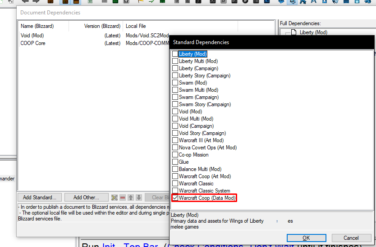Click the yellow and gray X icon beside Add Other
Image resolution: width=376 pixels, height=247 pixels.
pyautogui.click(x=115, y=198)
